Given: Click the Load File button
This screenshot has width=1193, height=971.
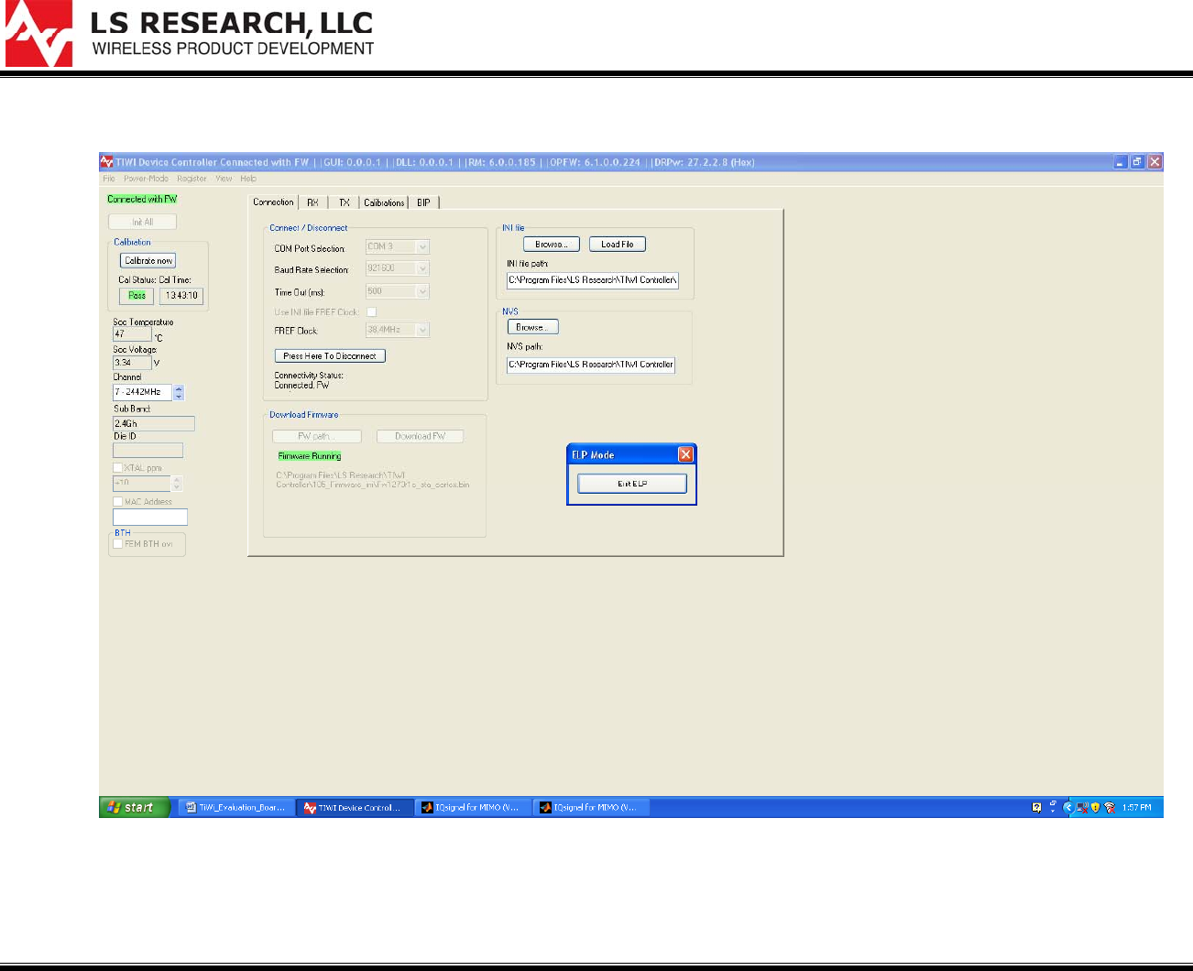Looking at the screenshot, I should pos(618,245).
